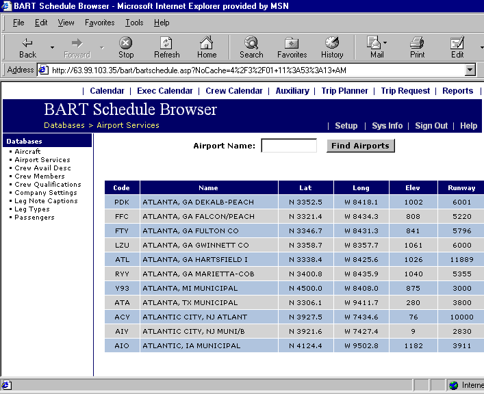This screenshot has width=484, height=394.
Task: Open the Search toolbar icon
Action: [251, 43]
